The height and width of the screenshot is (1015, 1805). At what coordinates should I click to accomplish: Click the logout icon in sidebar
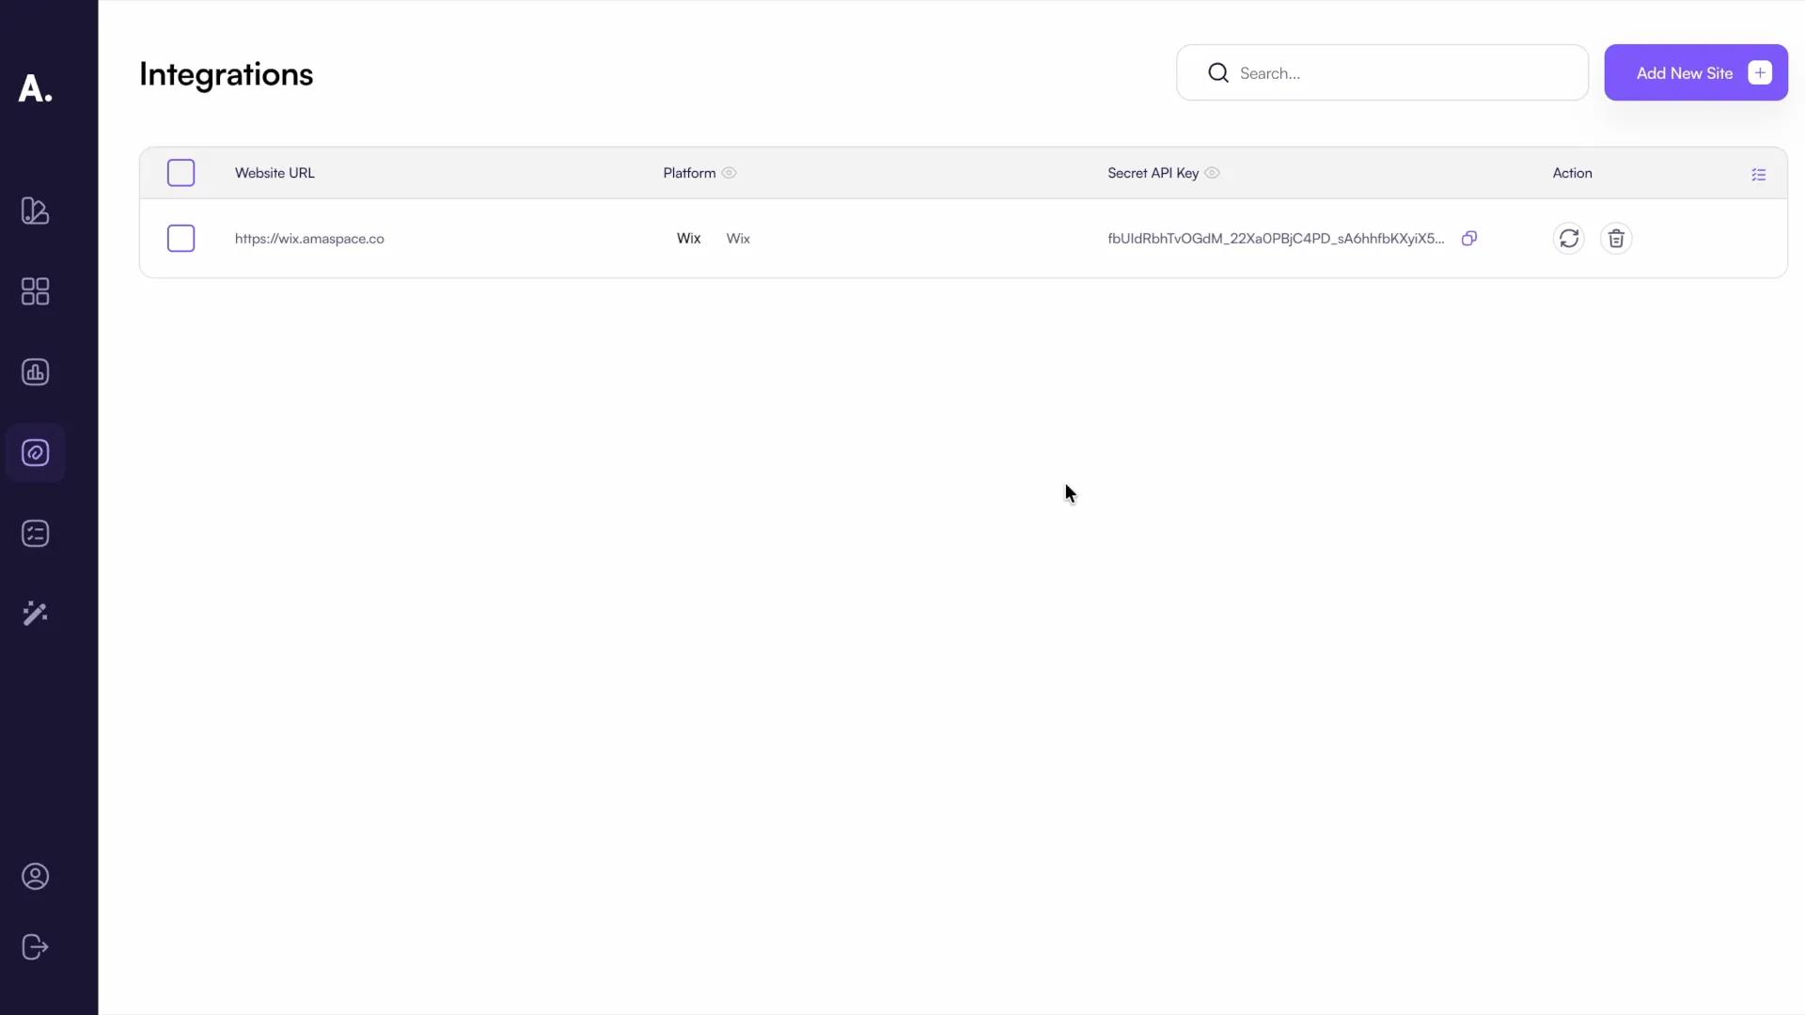coord(35,947)
